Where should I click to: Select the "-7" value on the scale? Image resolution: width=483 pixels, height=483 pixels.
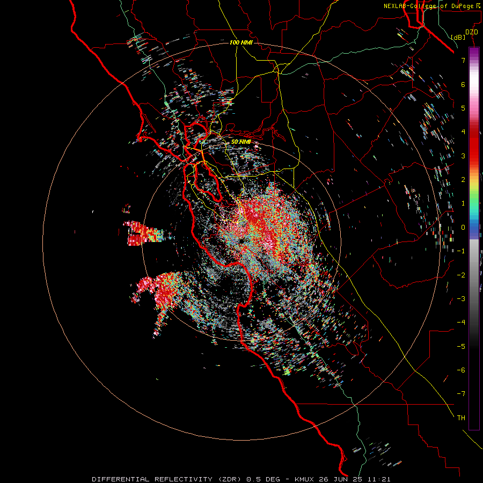461,394
